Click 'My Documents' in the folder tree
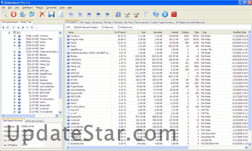Image resolution: width=252 pixels, height=151 pixels. [x=47, y=99]
